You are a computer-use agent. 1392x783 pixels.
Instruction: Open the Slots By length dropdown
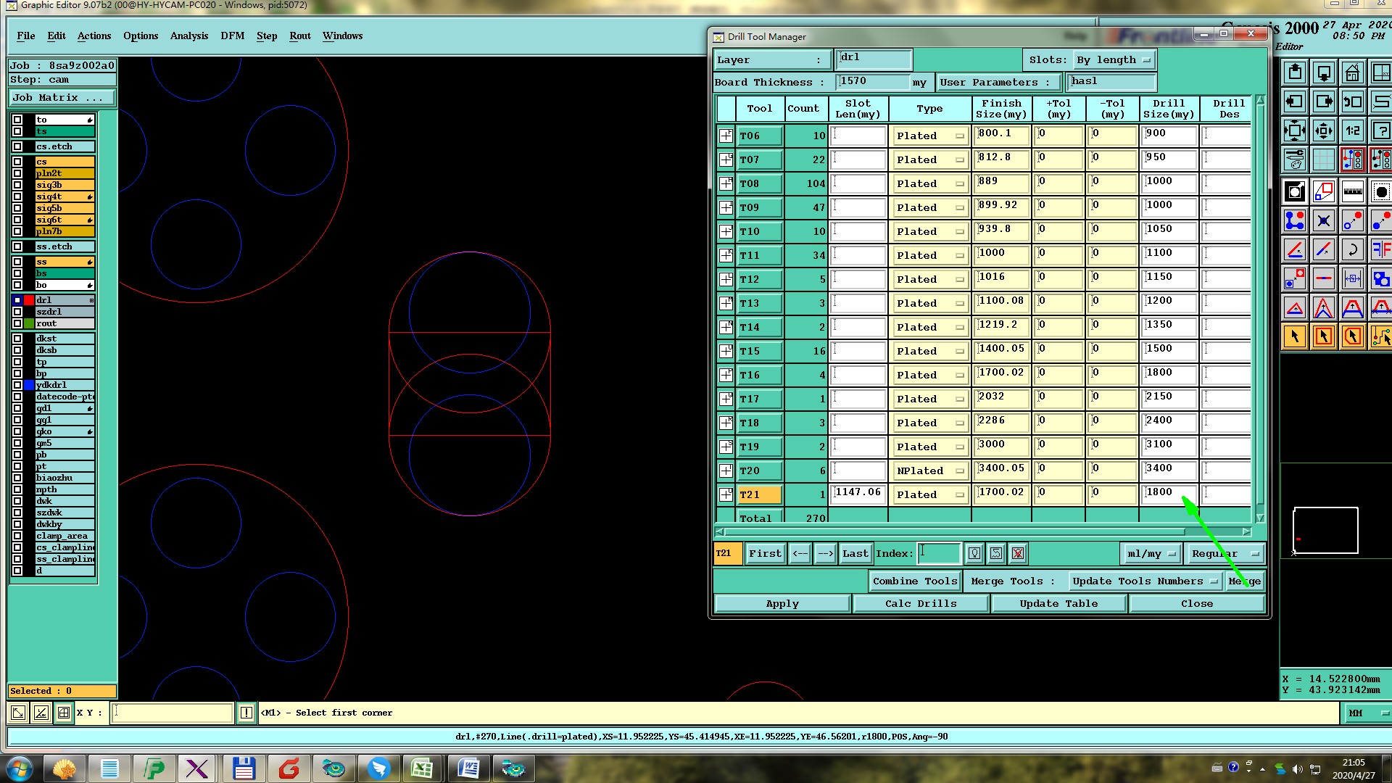1114,60
